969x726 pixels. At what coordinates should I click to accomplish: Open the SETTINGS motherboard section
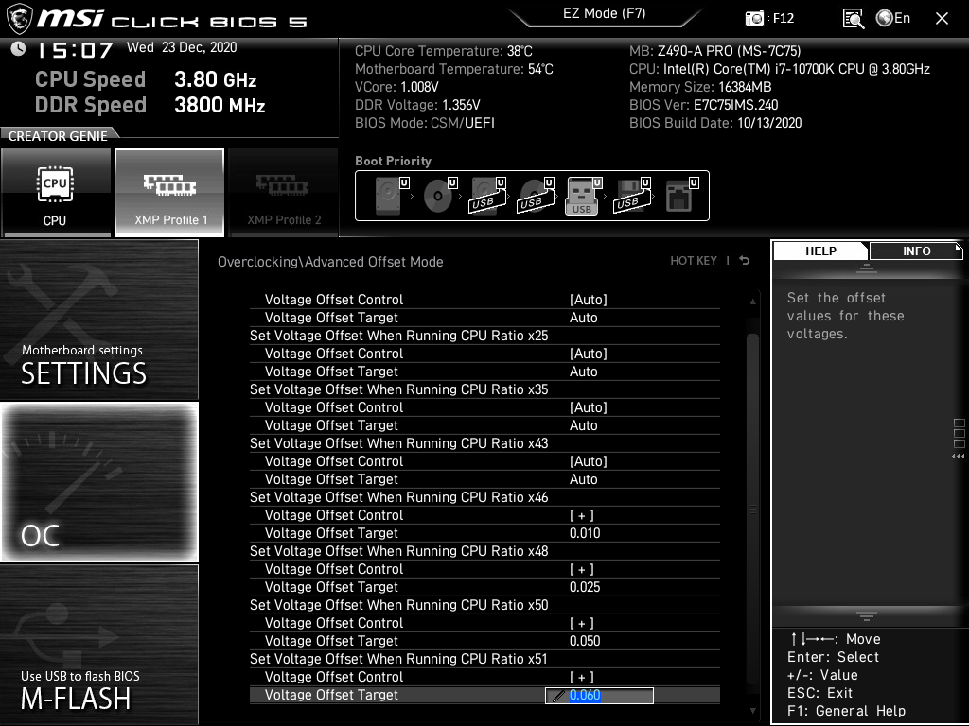pos(98,320)
